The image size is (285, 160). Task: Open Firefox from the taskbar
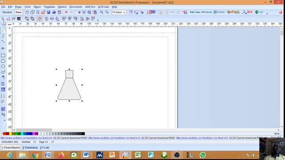click(61, 155)
